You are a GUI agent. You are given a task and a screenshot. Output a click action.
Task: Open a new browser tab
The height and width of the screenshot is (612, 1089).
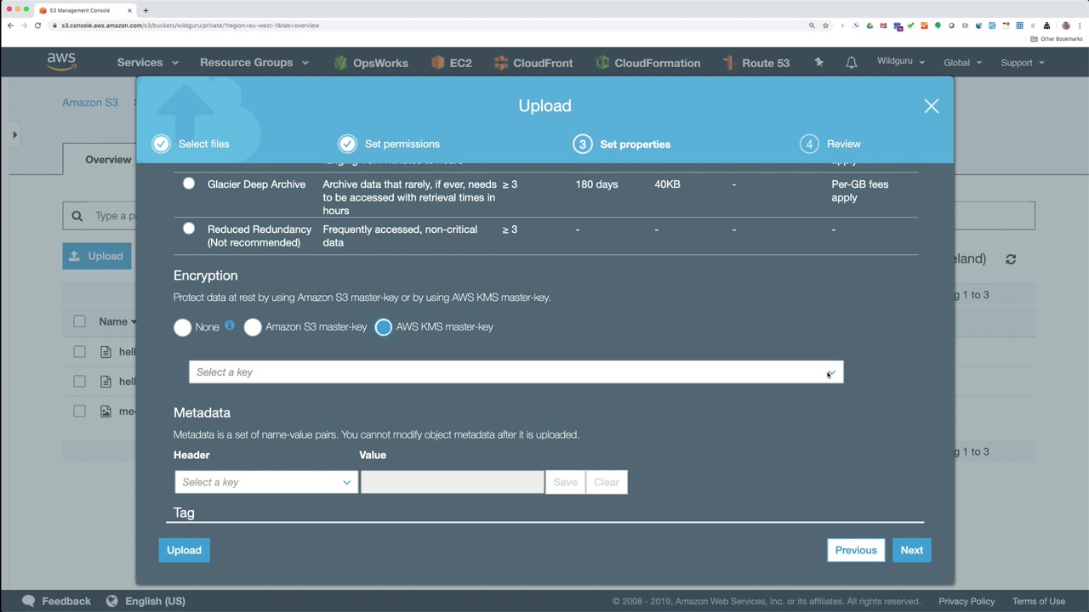(x=145, y=10)
